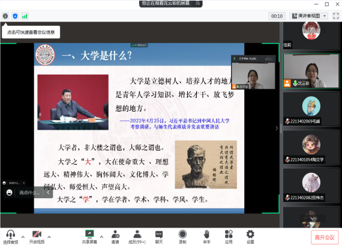
Task: Expand the video options arrow
Action: (x=49, y=237)
